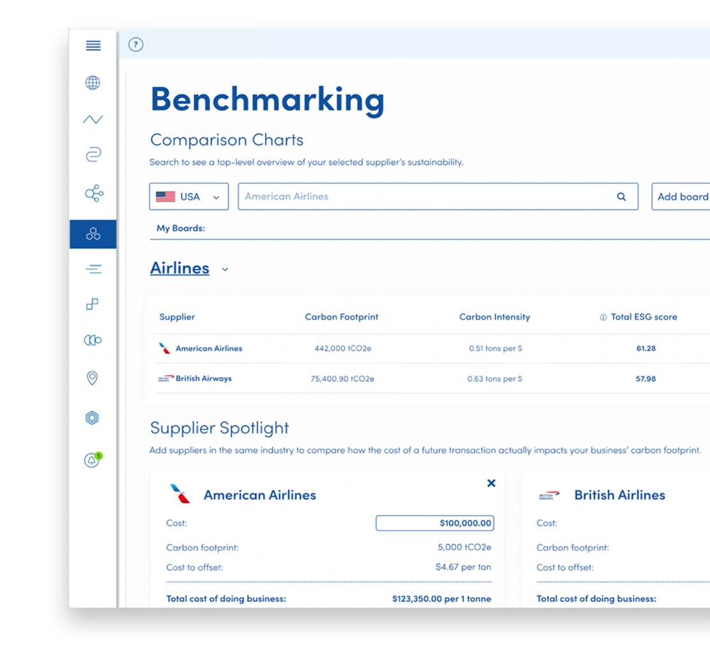
Task: Click the $123,350.00 per 1 tonne total
Action: click(x=441, y=599)
